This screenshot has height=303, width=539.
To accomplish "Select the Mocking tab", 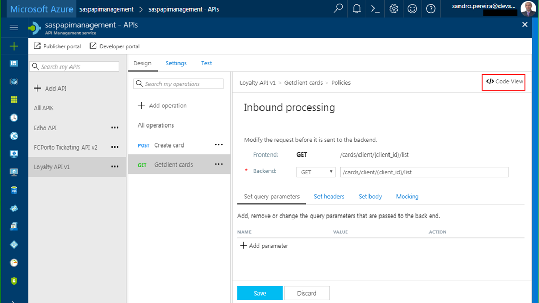I will [x=407, y=197].
